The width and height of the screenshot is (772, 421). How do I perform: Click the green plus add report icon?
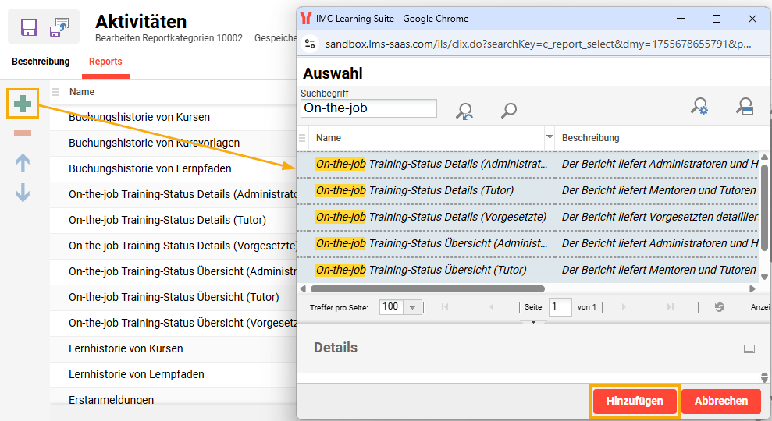pyautogui.click(x=23, y=104)
